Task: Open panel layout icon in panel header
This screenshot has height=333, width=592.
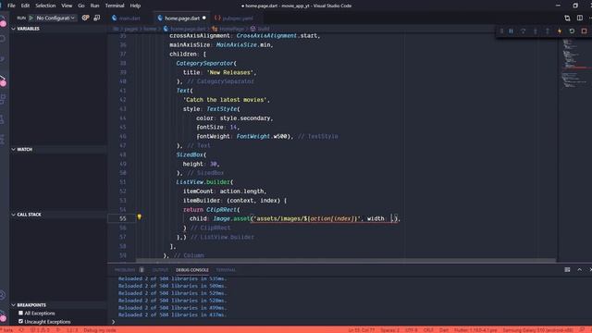Action: tap(567, 269)
